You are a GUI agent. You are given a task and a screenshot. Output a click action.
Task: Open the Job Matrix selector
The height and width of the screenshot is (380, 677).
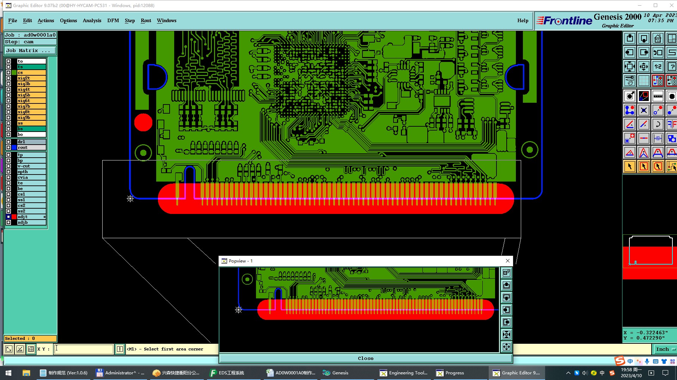coord(30,51)
